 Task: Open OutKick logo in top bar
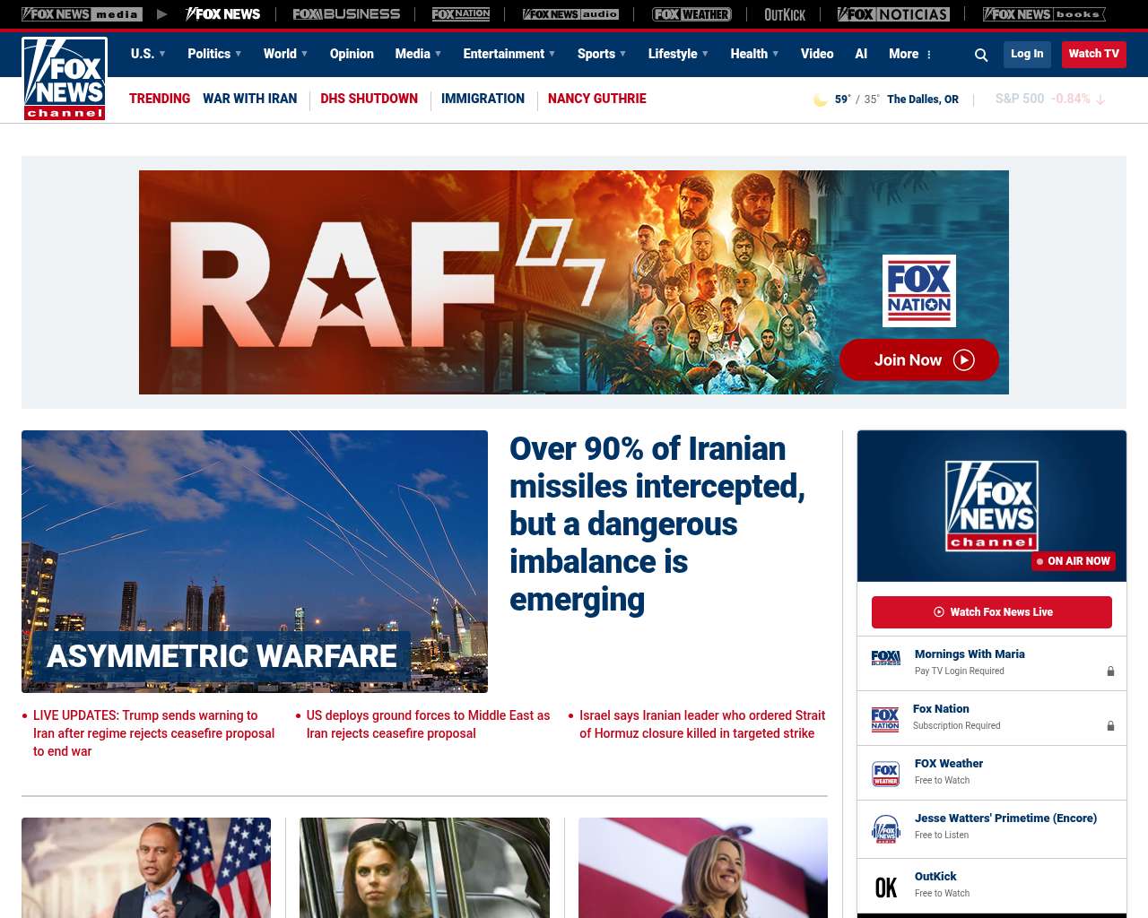click(785, 14)
